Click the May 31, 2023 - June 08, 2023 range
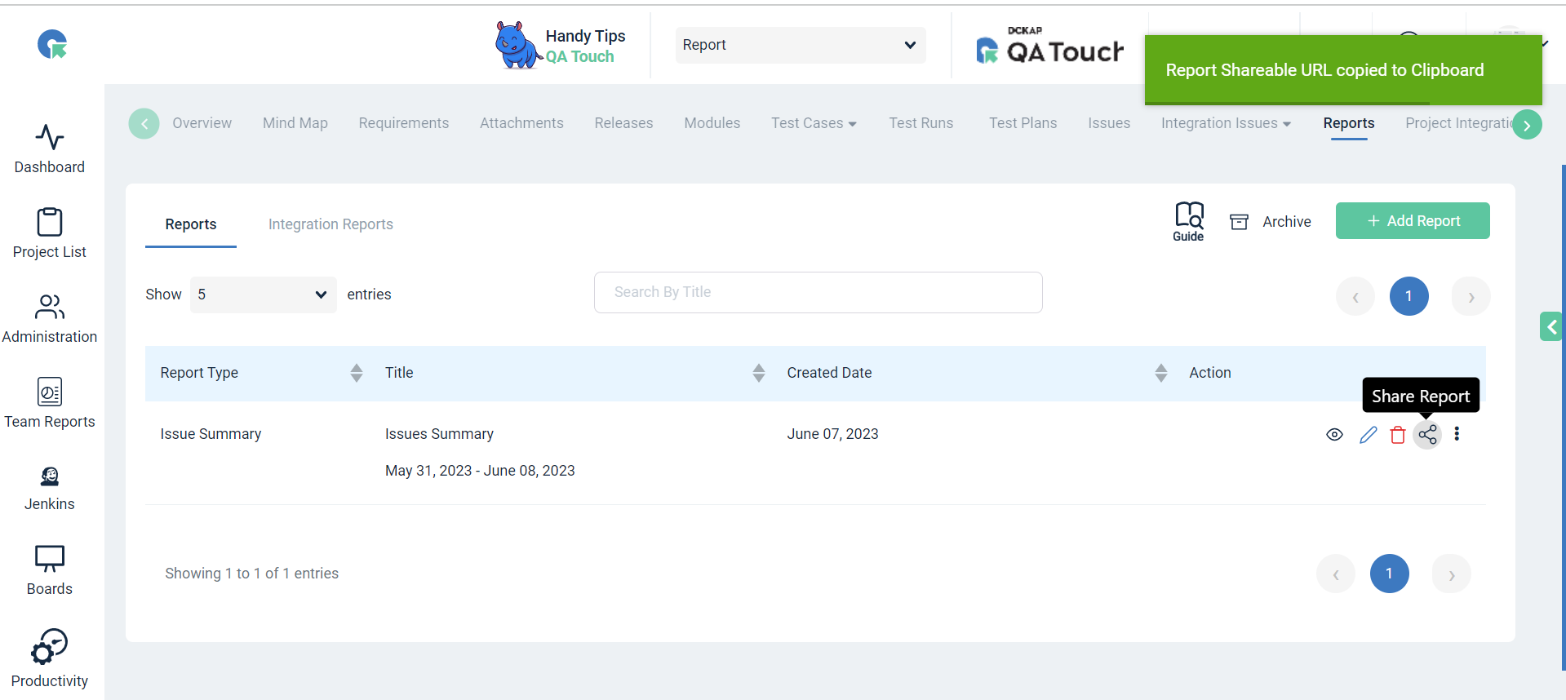This screenshot has height=700, width=1566. click(480, 471)
